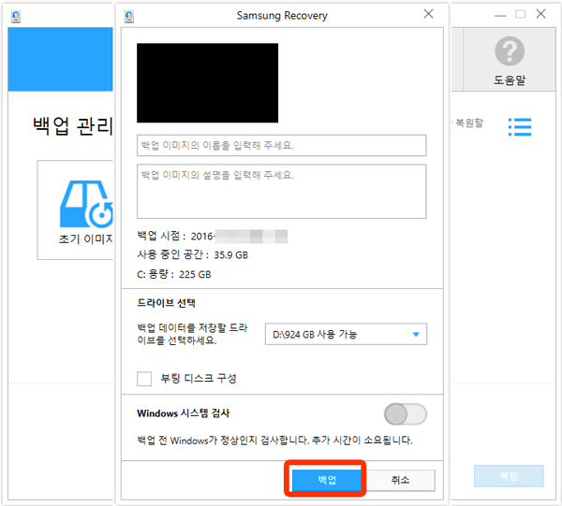Click the main window title bar icon
The width and height of the screenshot is (562, 506).
coord(16,17)
